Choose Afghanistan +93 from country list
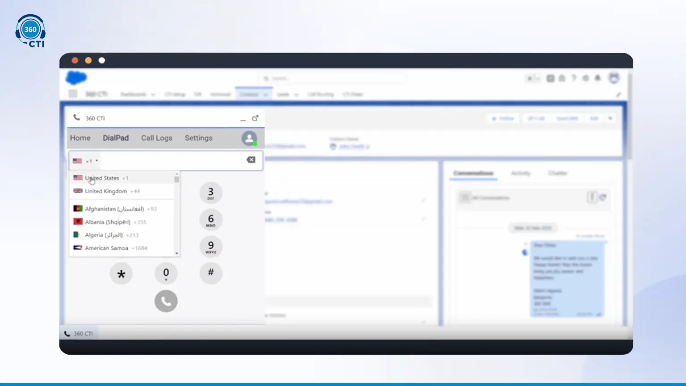 [x=121, y=209]
